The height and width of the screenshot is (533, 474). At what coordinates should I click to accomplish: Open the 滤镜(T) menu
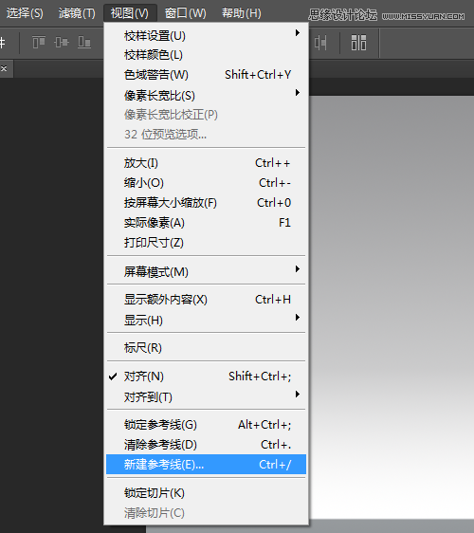coord(77,13)
